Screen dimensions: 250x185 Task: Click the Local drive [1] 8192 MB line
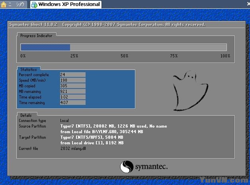pyautogui.click(x=92, y=143)
